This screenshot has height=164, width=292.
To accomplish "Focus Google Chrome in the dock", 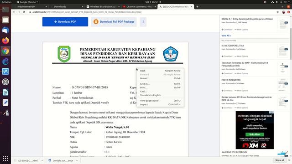I will click(x=5, y=51).
